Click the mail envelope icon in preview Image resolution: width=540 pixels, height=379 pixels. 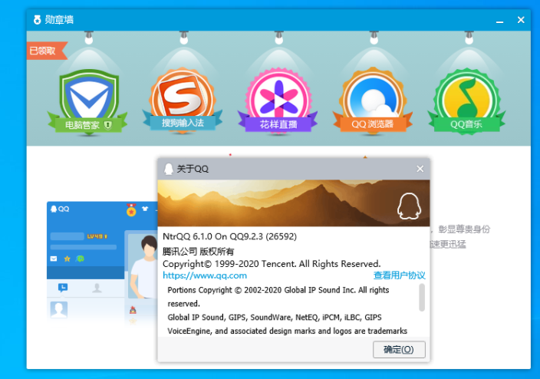click(x=54, y=259)
